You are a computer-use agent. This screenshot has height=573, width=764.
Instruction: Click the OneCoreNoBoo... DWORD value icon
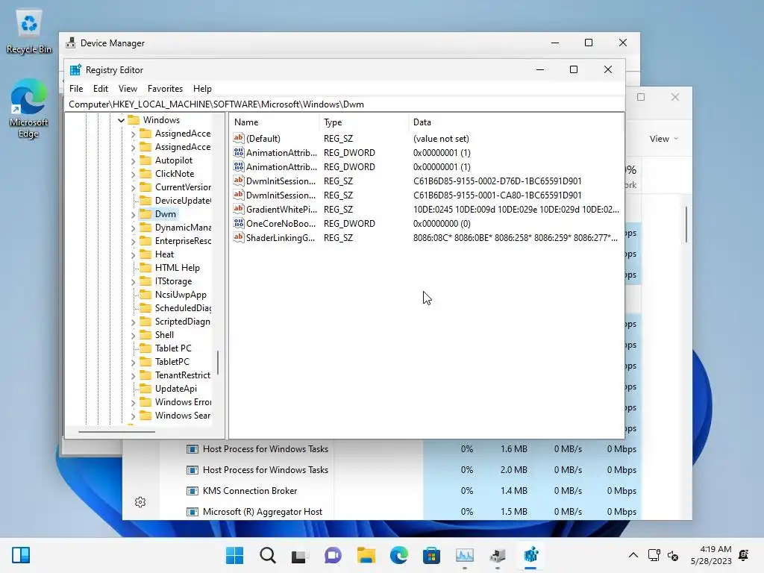(x=238, y=223)
